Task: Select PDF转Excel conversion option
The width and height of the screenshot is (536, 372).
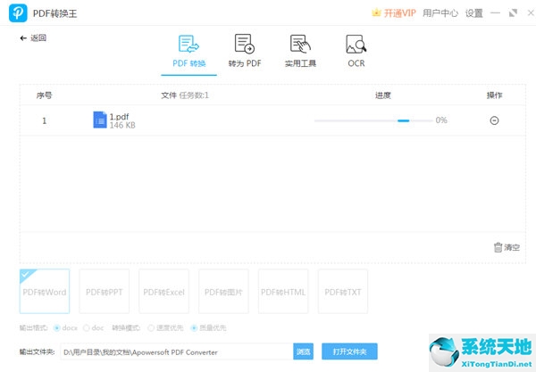Action: pos(163,291)
